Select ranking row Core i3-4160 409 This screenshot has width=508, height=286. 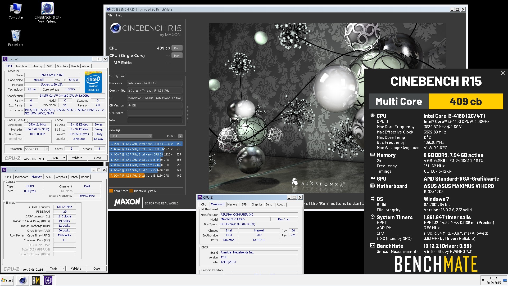pos(146,176)
